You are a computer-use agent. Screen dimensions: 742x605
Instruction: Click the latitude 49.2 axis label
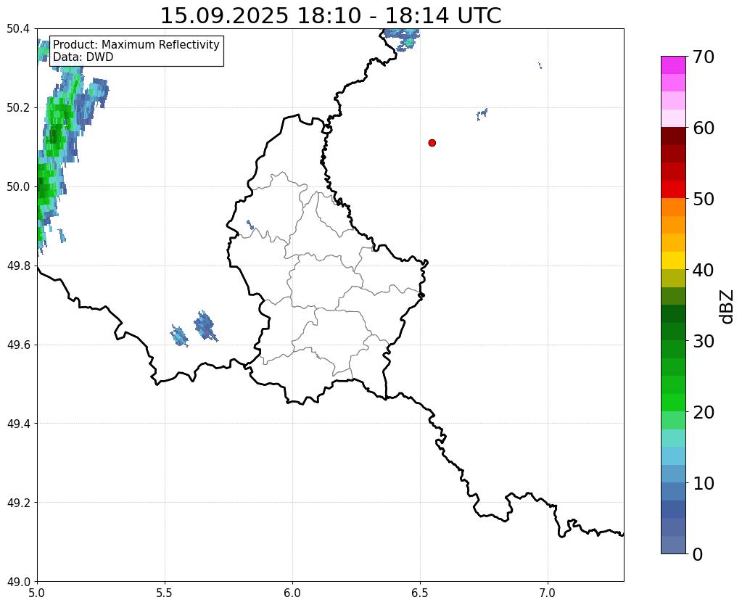click(x=18, y=503)
